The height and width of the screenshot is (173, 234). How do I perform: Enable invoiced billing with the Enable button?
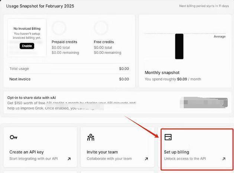[27, 46]
